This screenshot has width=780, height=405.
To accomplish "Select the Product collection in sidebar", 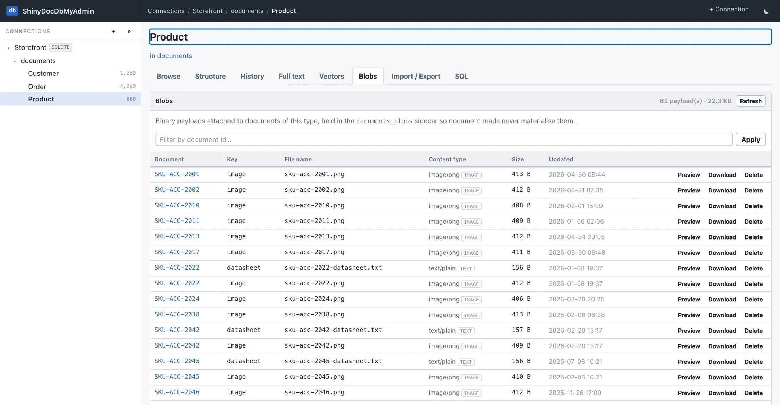I will click(x=70, y=99).
